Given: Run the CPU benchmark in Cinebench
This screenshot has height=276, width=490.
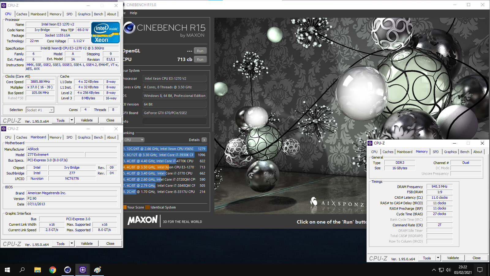Looking at the screenshot, I should click(x=200, y=59).
